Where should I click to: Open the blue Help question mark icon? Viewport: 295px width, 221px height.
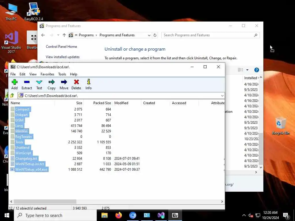pos(257,70)
